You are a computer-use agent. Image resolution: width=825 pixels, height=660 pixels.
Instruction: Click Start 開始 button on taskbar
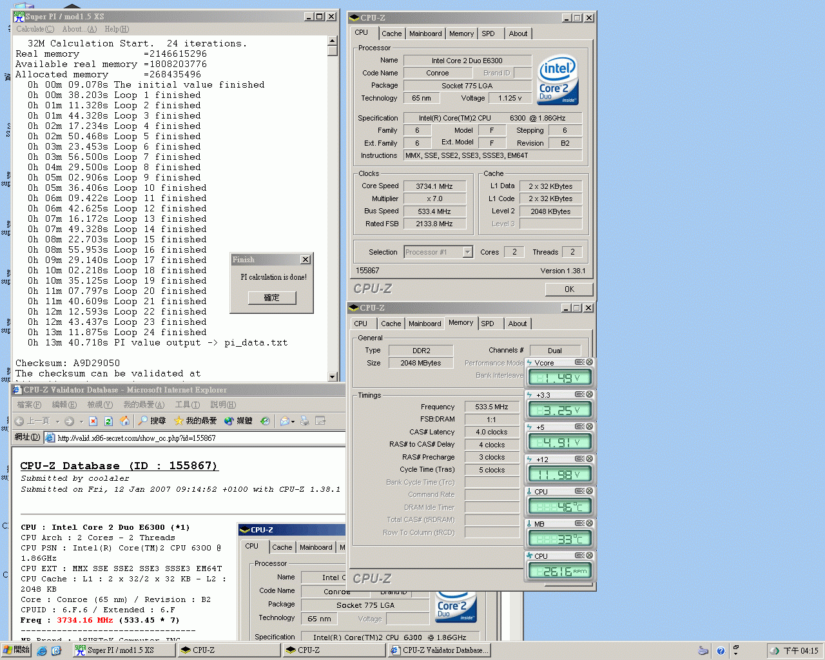tap(17, 650)
